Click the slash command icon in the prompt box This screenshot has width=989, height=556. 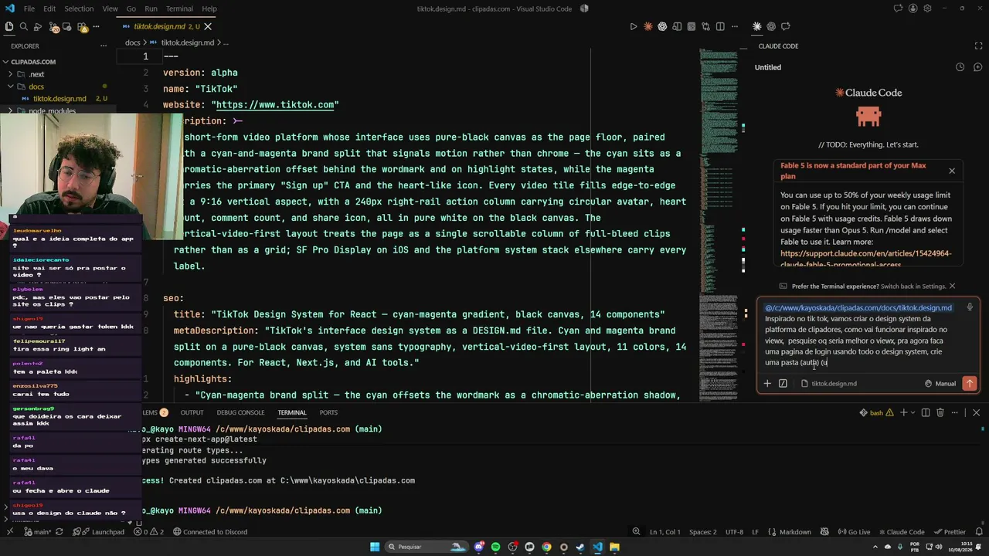point(783,383)
